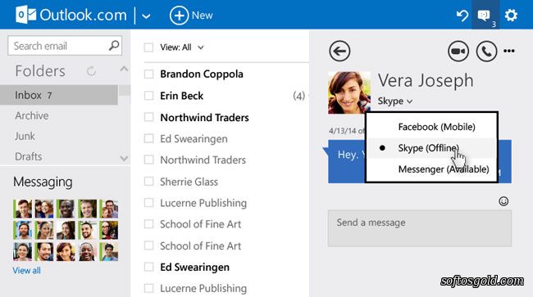Open the Outlook.com app switcher chevron
Viewport: 533px width, 297px height.
tap(146, 16)
